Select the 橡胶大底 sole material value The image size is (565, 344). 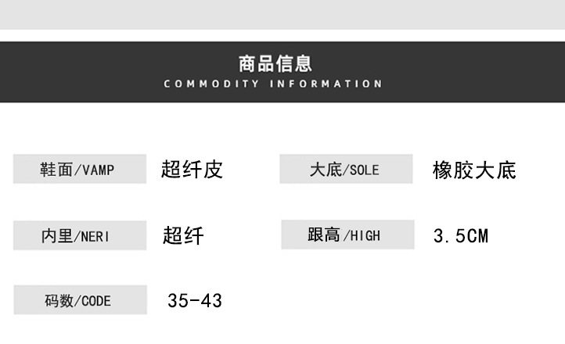[474, 170]
